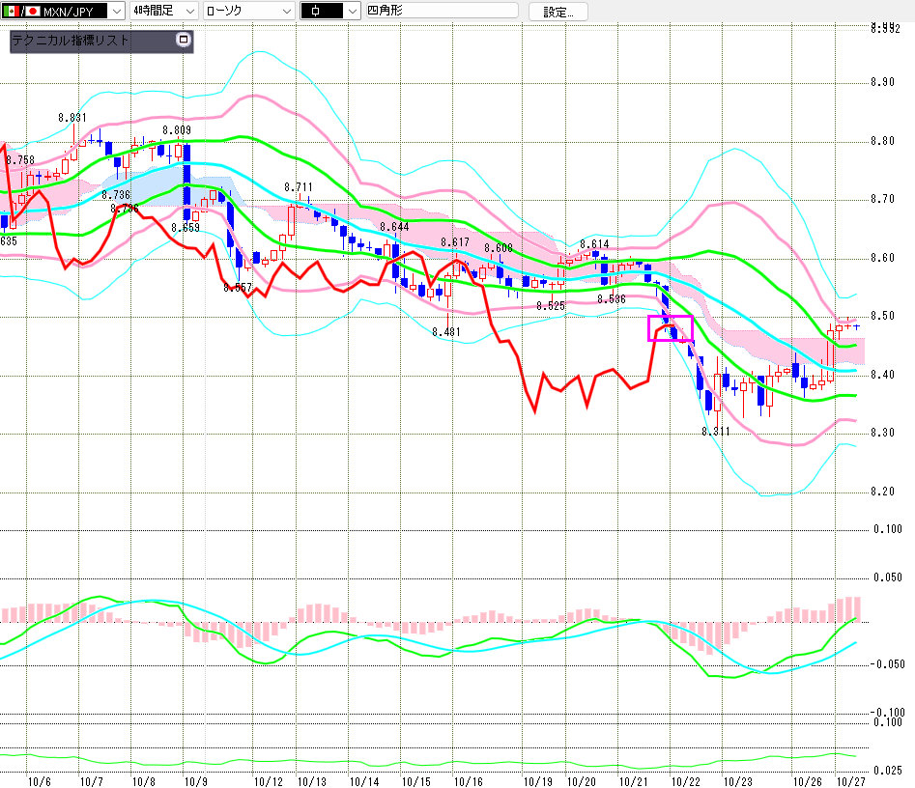Click the 8.831 high price label
Viewport: 915px width, 788px height.
[x=72, y=118]
